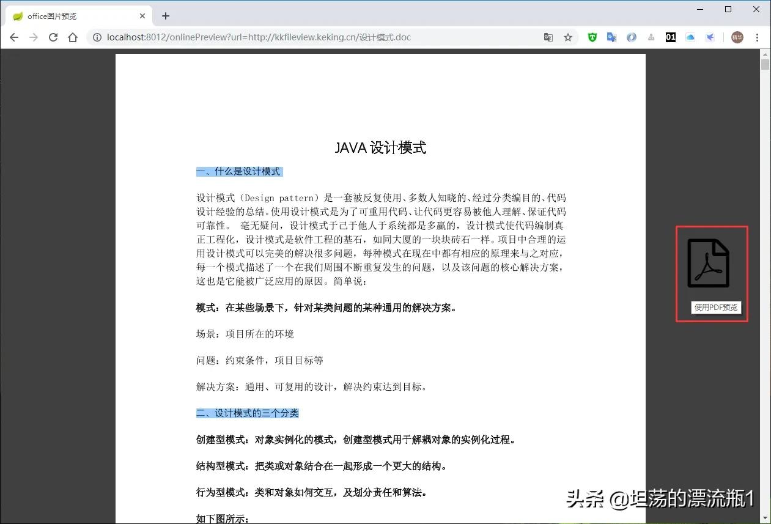Open the translate page dropdown
This screenshot has height=524, width=771.
click(x=548, y=37)
